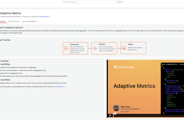Open the Documentation link beside the page subtitle
Screen dimensions: 184x123
[x=44, y=16]
